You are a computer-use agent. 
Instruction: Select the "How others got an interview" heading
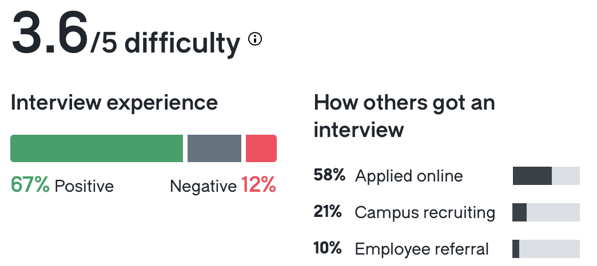[x=404, y=116]
